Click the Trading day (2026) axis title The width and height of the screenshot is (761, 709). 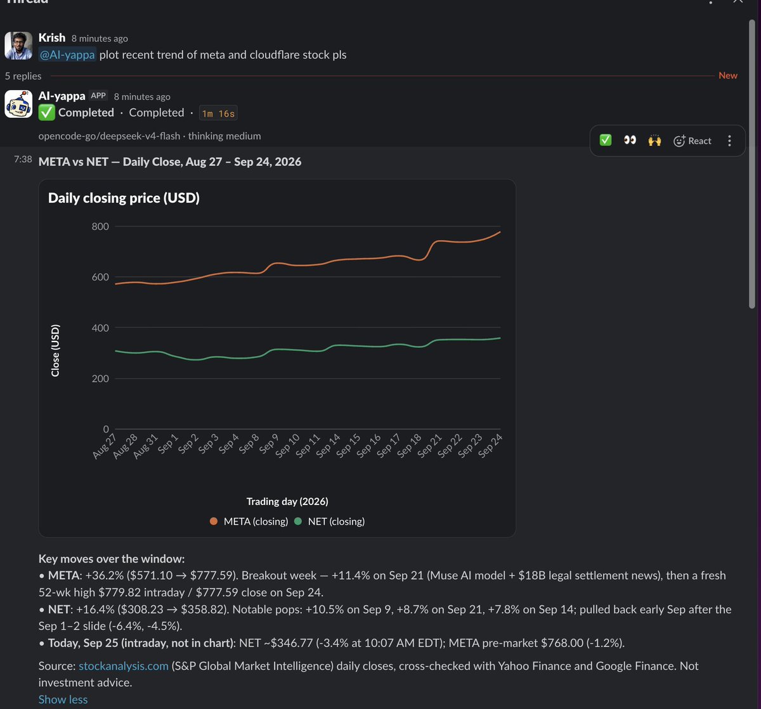tap(287, 501)
